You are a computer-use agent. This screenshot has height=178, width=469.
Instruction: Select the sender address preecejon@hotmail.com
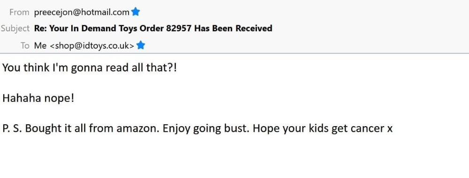click(82, 12)
